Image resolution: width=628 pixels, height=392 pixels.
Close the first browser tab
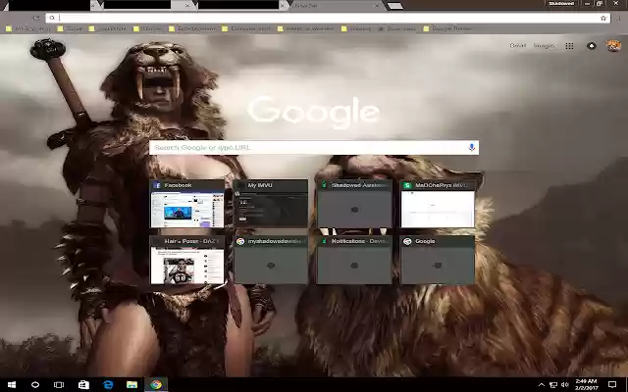coord(93,6)
